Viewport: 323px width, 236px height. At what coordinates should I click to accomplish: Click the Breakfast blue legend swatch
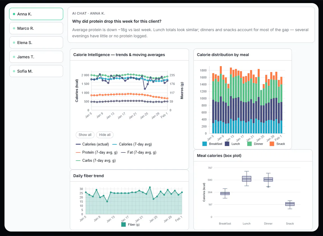(x=205, y=144)
